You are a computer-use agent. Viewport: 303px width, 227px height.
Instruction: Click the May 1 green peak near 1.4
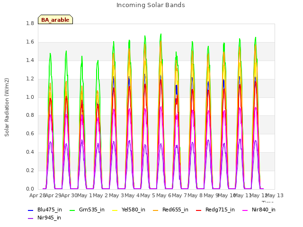(x=98, y=61)
